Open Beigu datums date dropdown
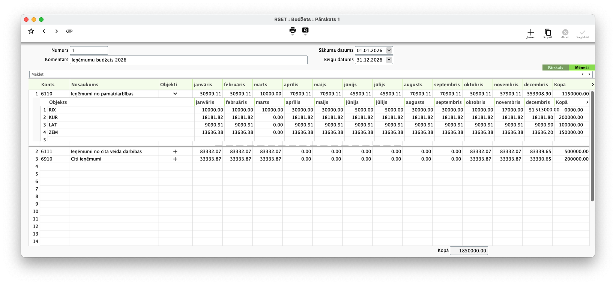616x285 pixels. (389, 60)
